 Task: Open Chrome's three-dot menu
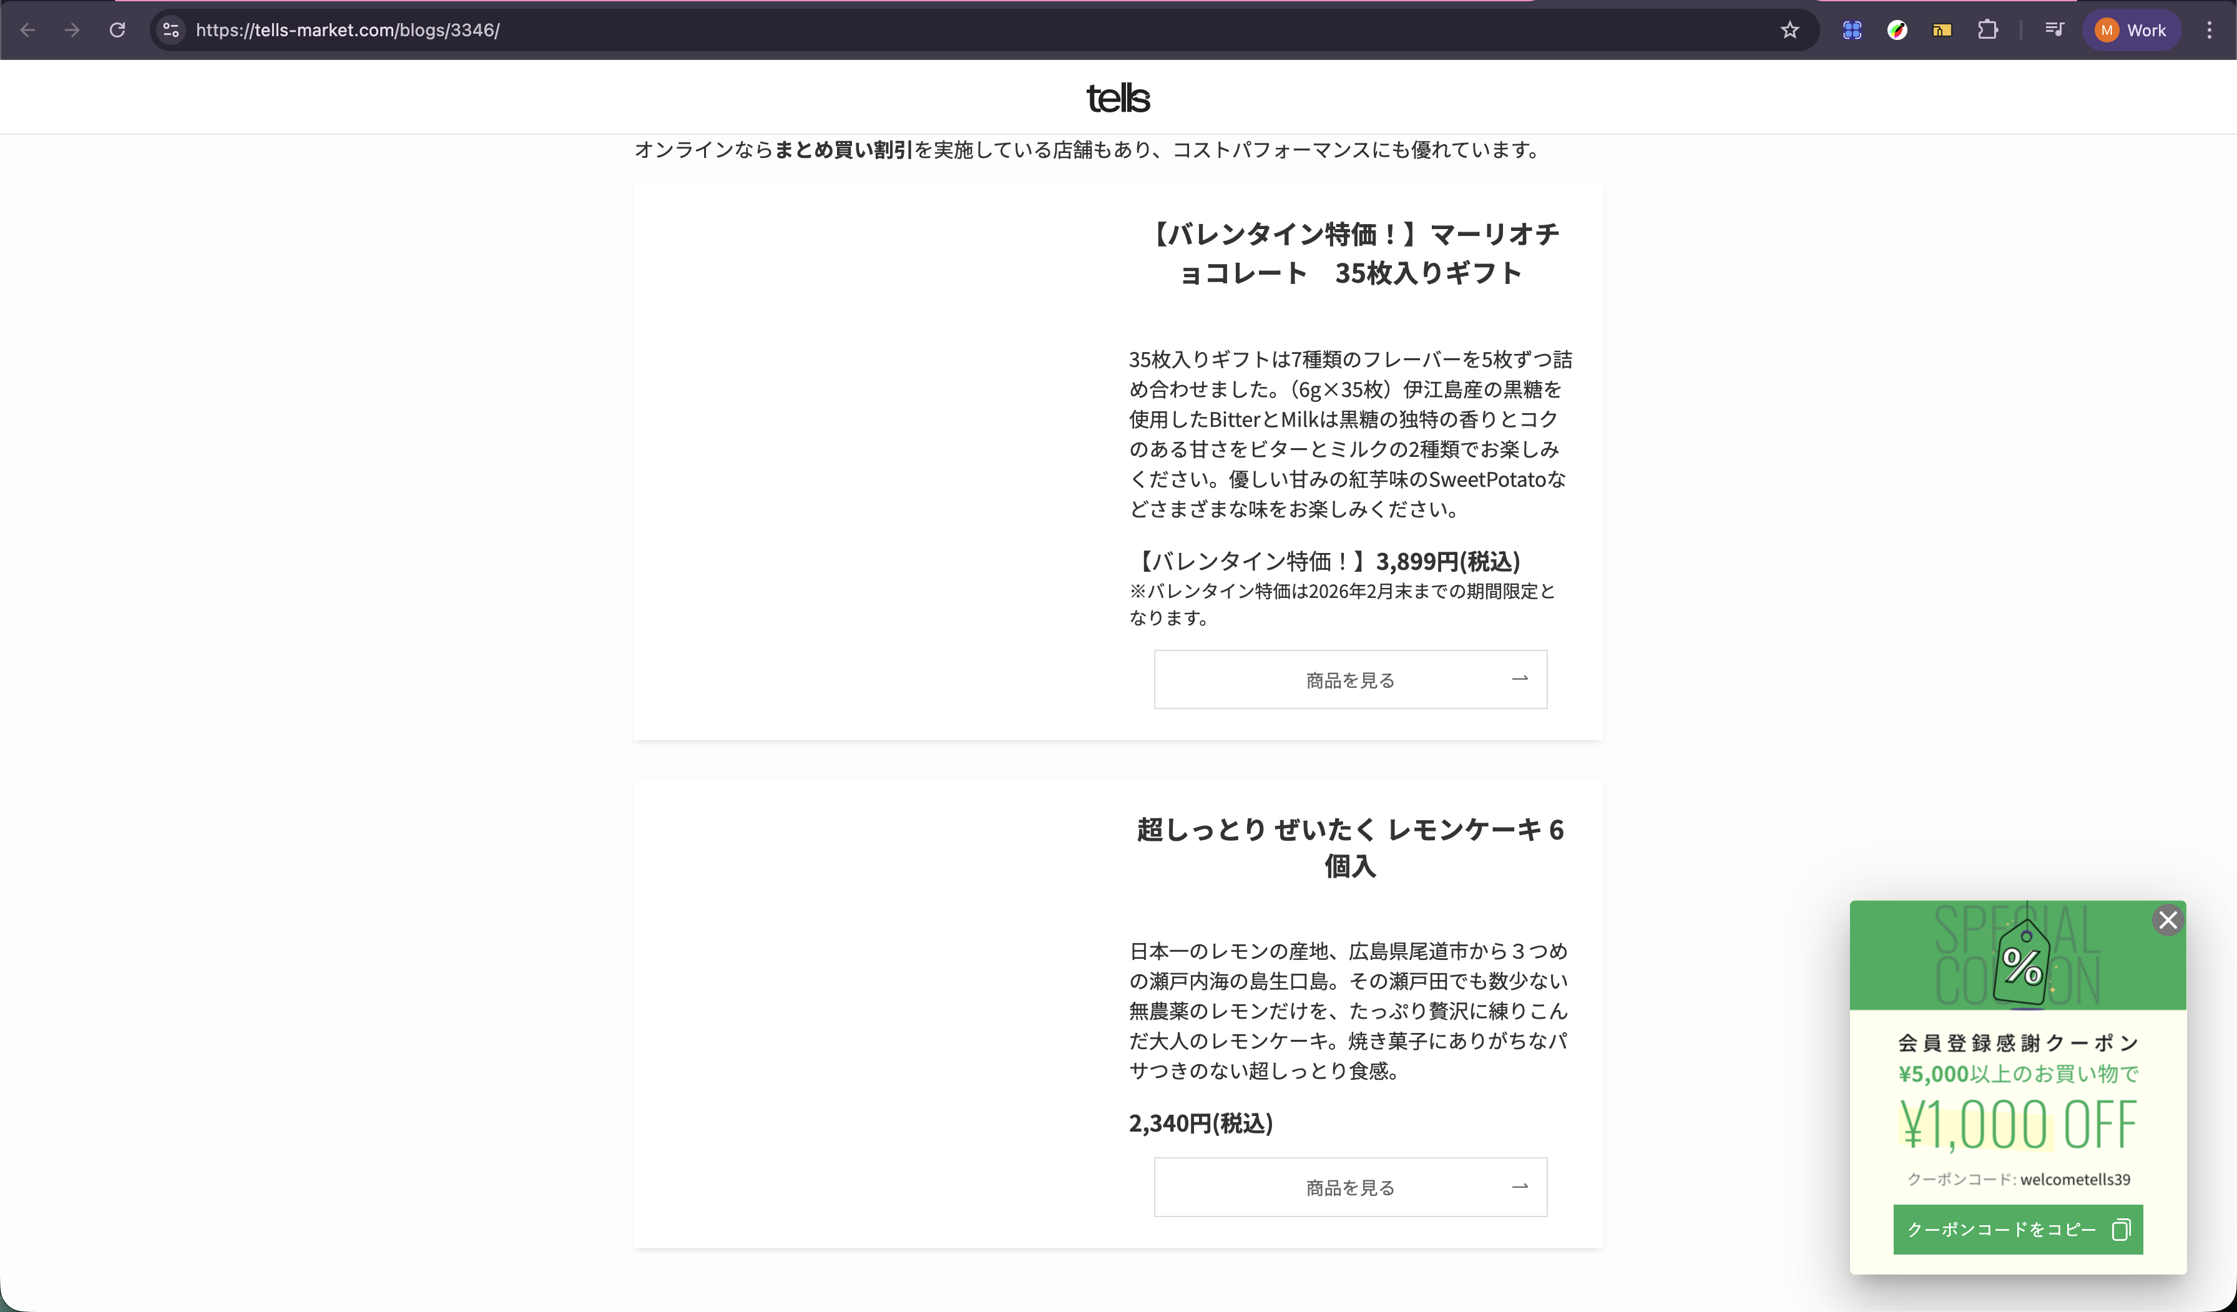coord(2210,30)
